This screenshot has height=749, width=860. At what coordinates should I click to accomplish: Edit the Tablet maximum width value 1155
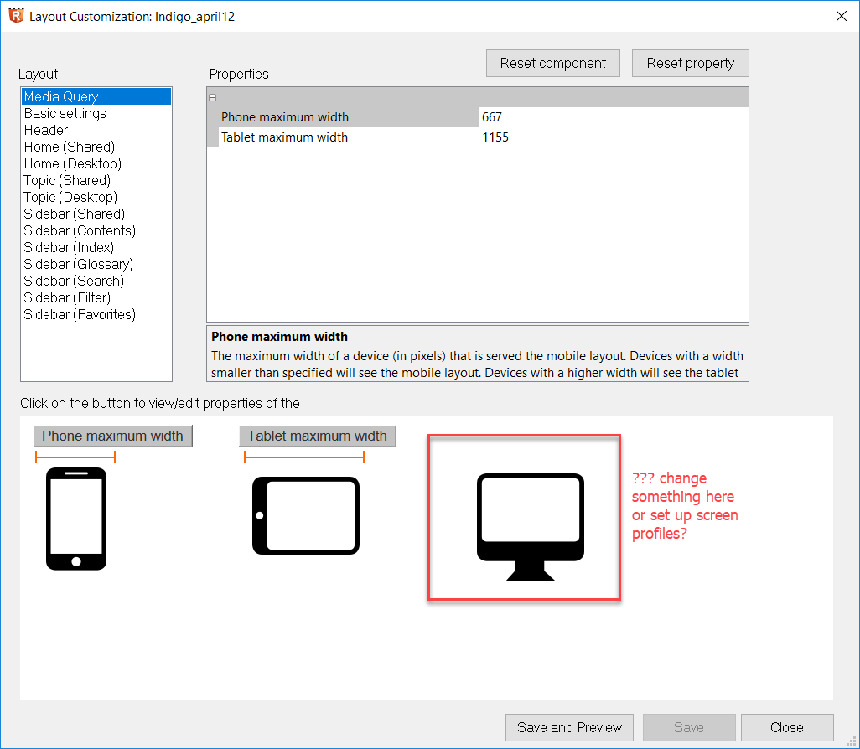coord(614,137)
